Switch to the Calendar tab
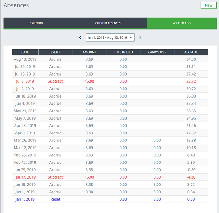Image resolution: width=219 pixels, height=213 pixels. [x=36, y=23]
